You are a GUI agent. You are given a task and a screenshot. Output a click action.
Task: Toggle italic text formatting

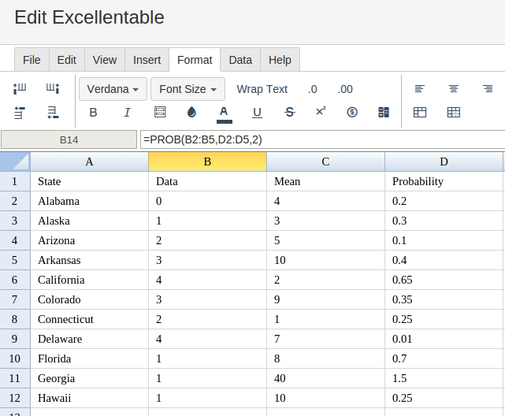pos(127,113)
